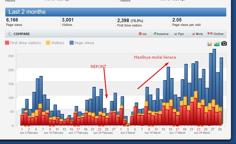Click the red 'no' prohibition icon
This screenshot has height=144, width=236.
140,34
